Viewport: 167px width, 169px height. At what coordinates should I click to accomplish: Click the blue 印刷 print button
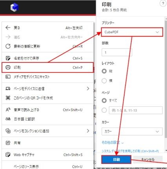[x=116, y=160]
